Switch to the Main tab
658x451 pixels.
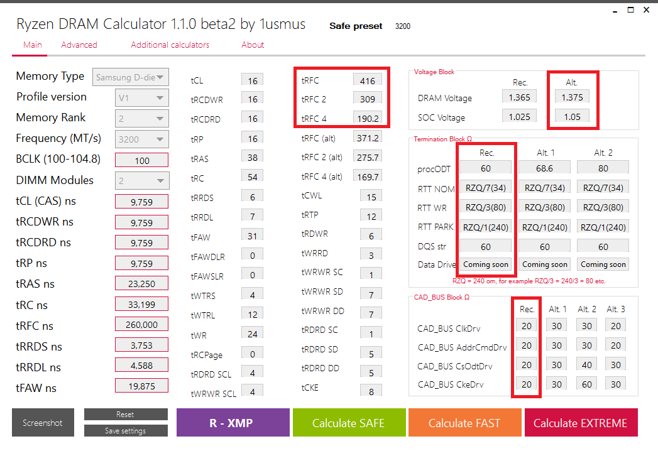tap(32, 45)
